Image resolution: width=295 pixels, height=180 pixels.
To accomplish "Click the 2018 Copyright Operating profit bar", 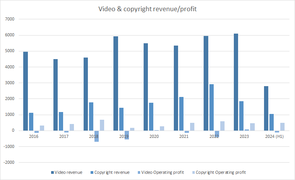I will tap(102, 125).
